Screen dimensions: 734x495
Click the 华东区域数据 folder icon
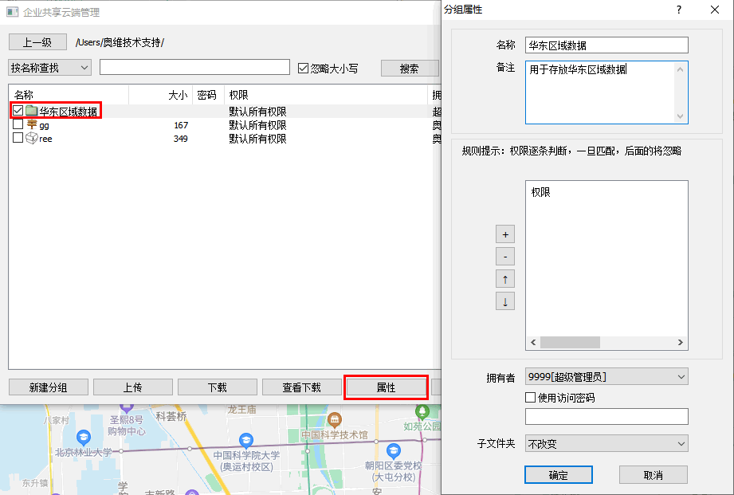[x=31, y=112]
